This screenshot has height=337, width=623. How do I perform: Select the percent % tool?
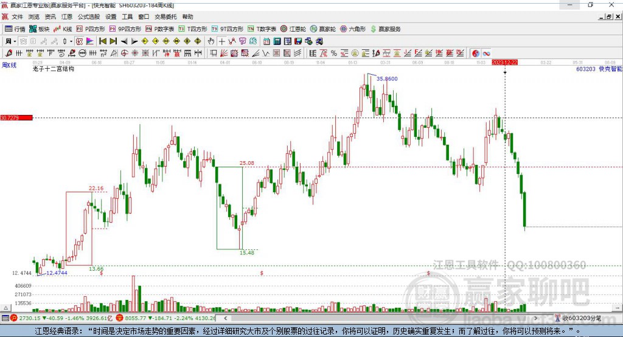334,54
